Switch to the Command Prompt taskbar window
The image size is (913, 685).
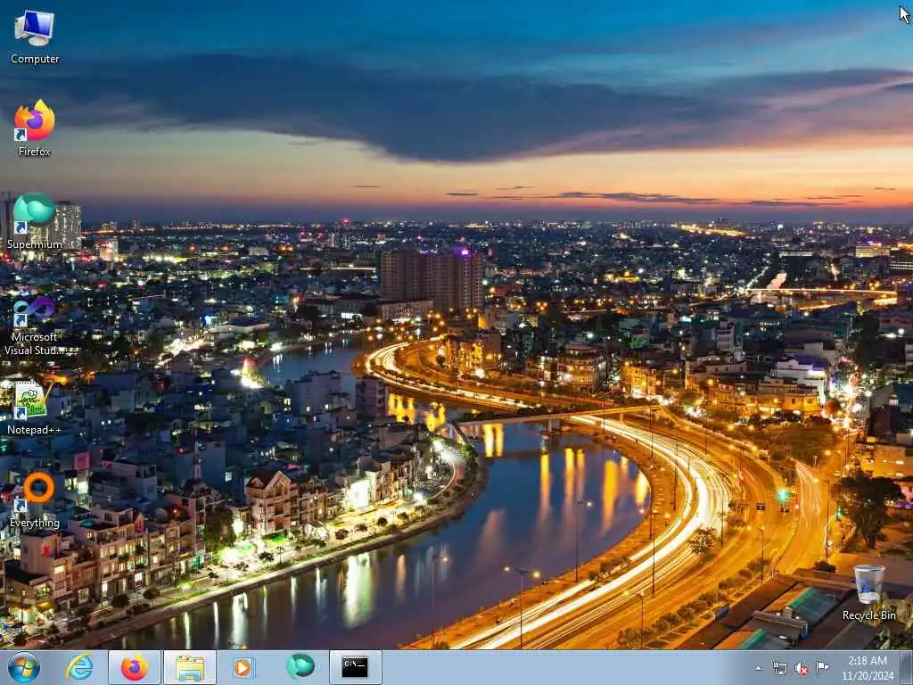[x=355, y=667]
